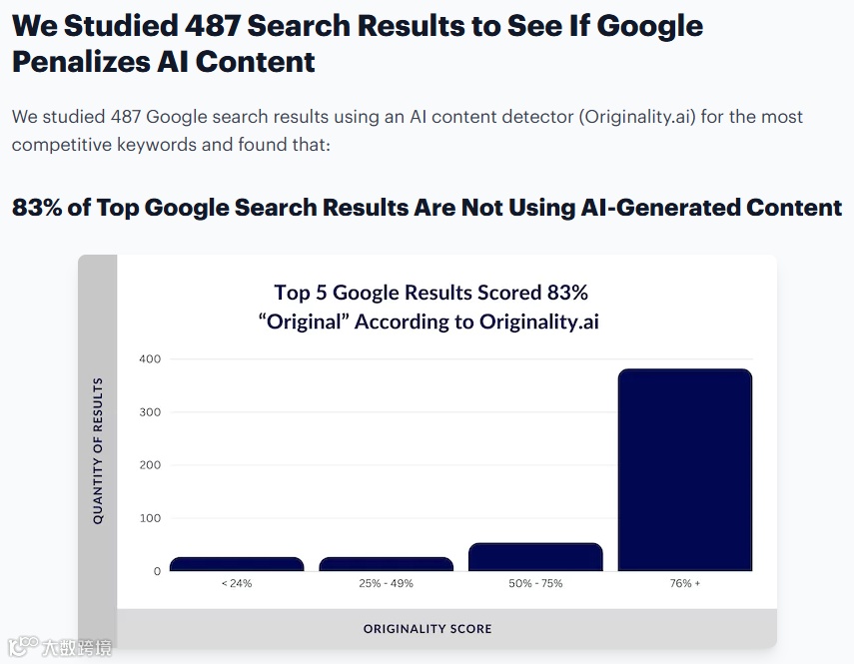Viewport: 854px width, 664px height.
Task: Click the 25% - 49% bar
Action: click(x=387, y=564)
